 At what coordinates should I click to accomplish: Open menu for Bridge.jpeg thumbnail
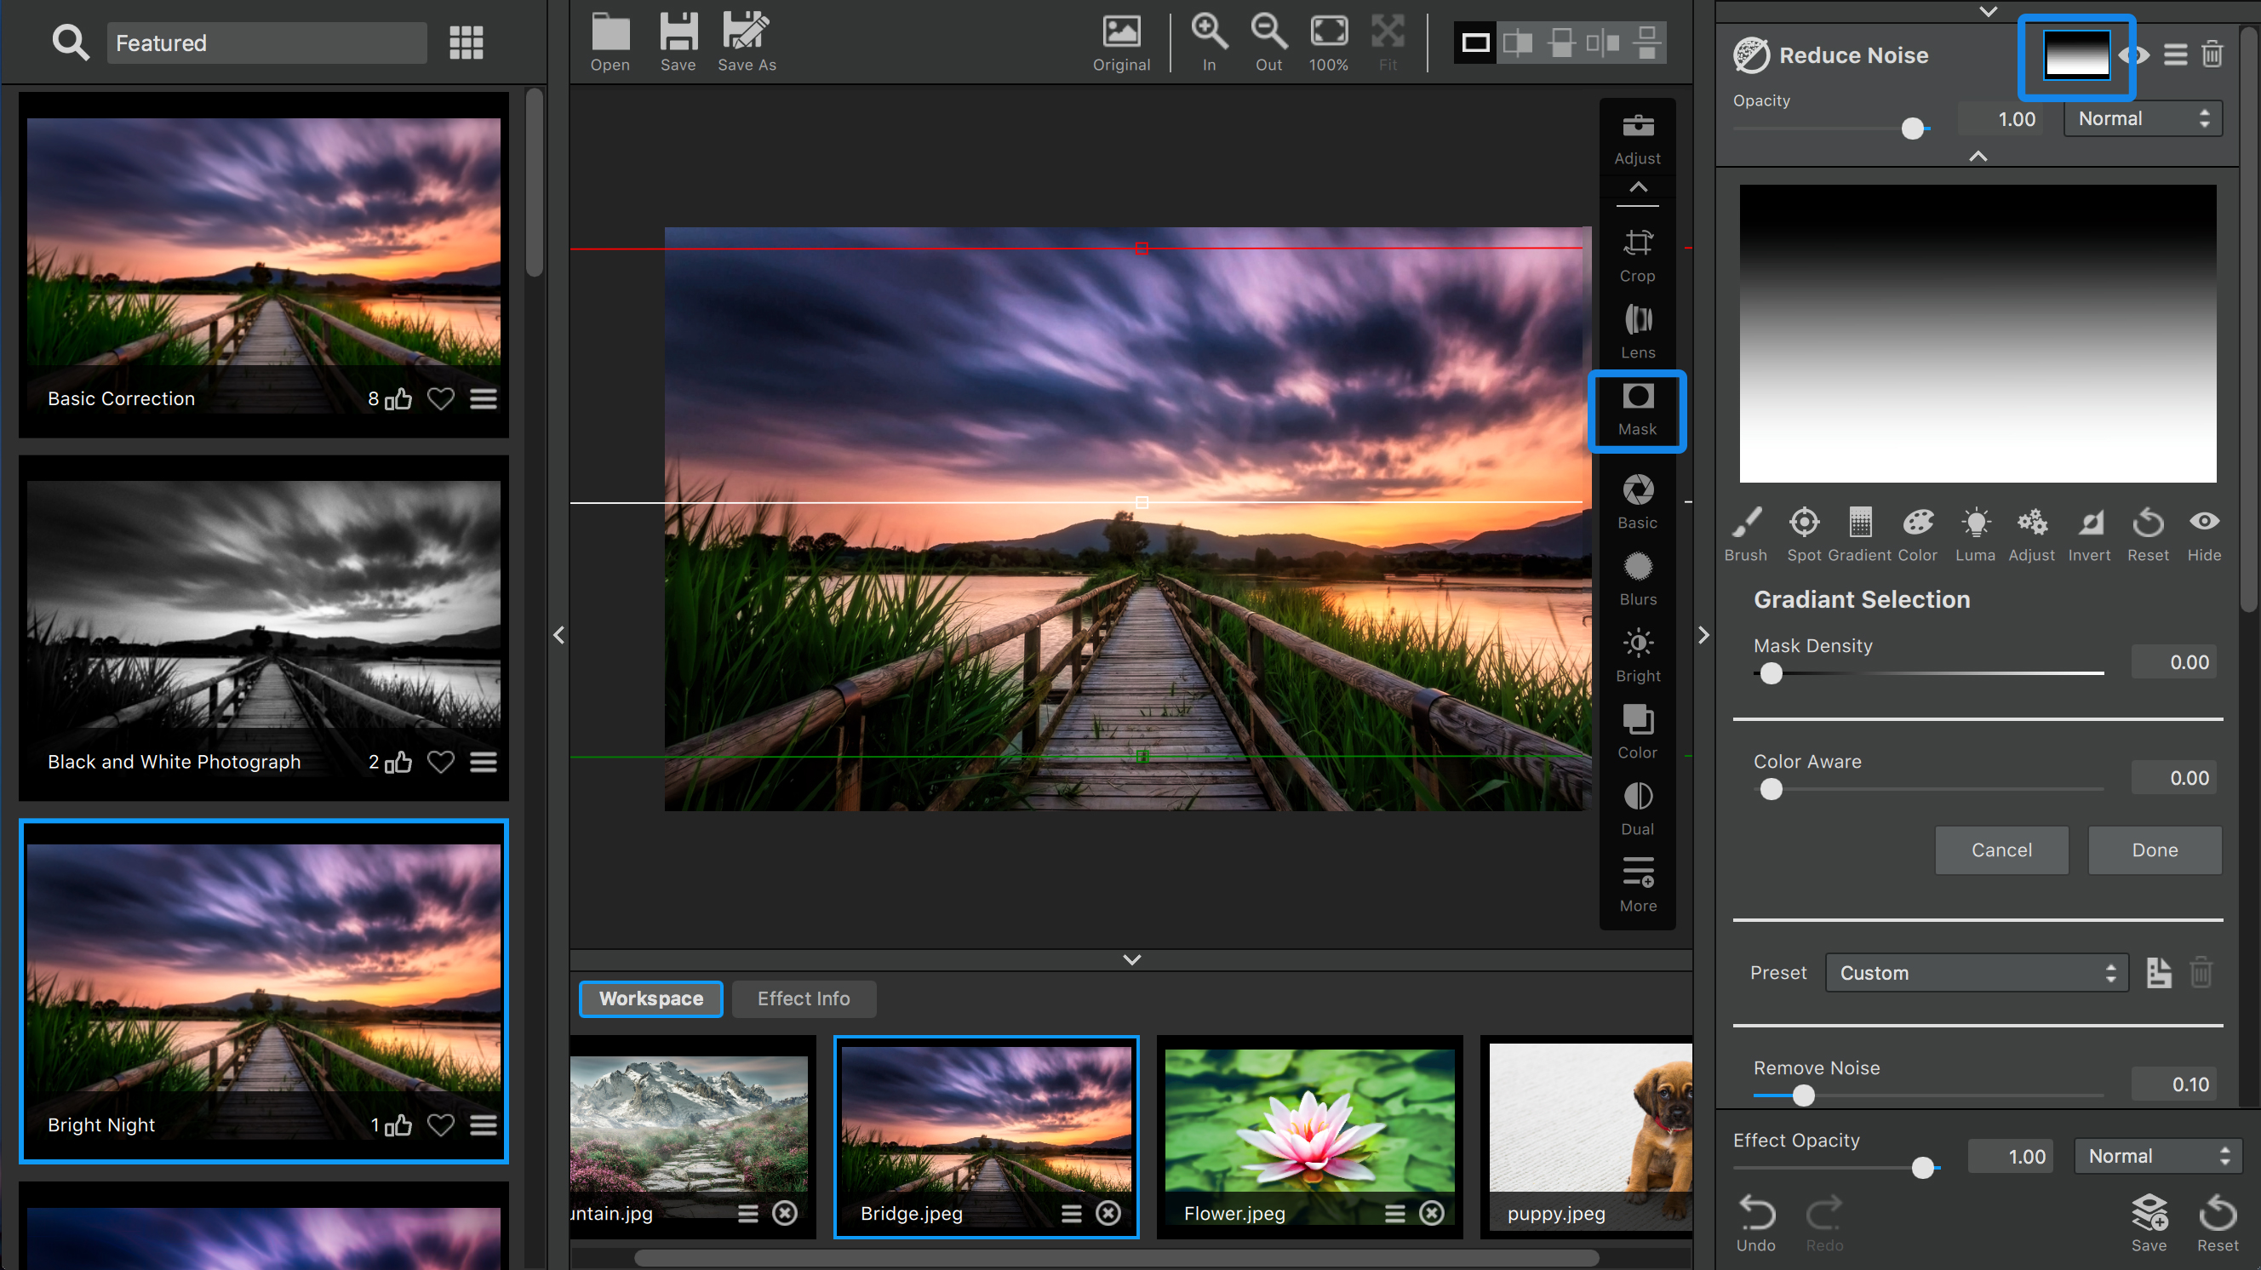(x=1072, y=1213)
